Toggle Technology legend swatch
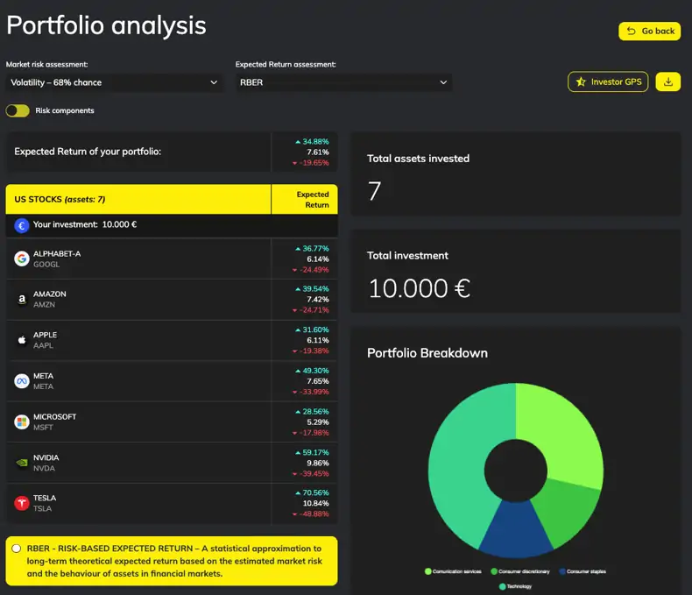Screen dimensions: 692x595 tap(502, 586)
